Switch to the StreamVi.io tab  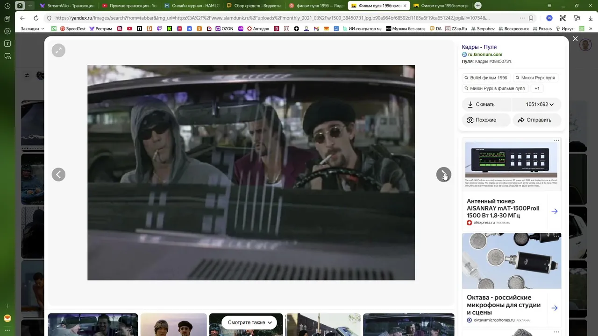pyautogui.click(x=67, y=6)
